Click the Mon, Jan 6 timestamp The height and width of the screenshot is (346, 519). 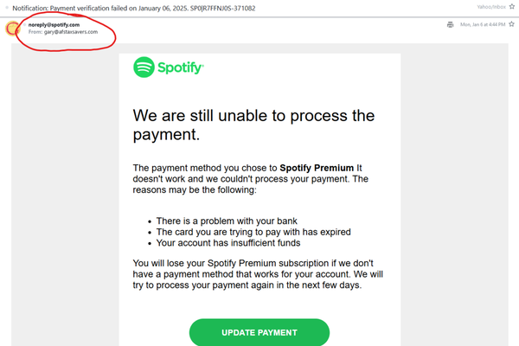coord(482,24)
